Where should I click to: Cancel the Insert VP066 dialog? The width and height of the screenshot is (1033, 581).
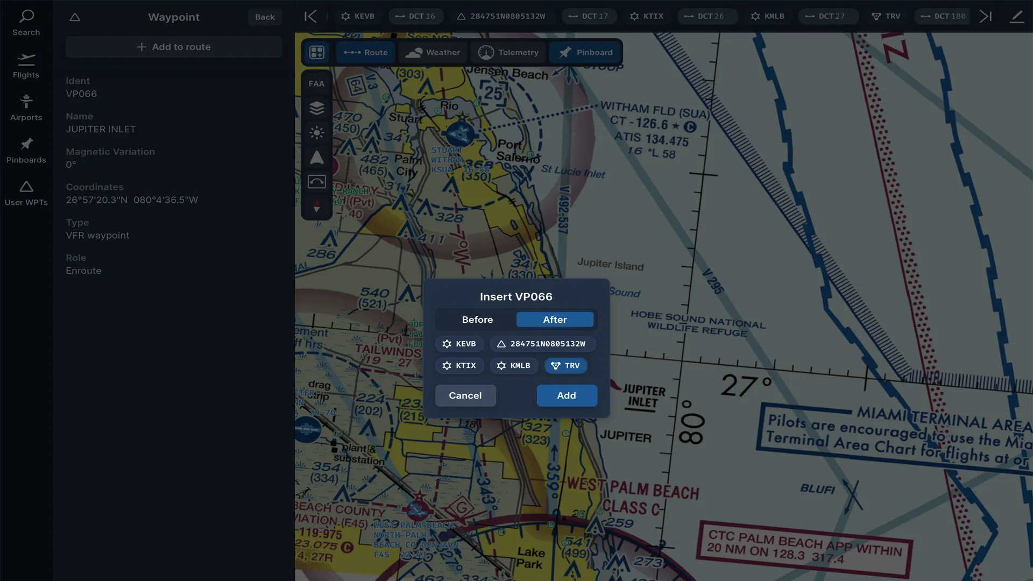pos(465,395)
